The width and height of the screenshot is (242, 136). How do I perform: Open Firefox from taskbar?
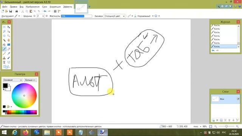tap(26, 133)
